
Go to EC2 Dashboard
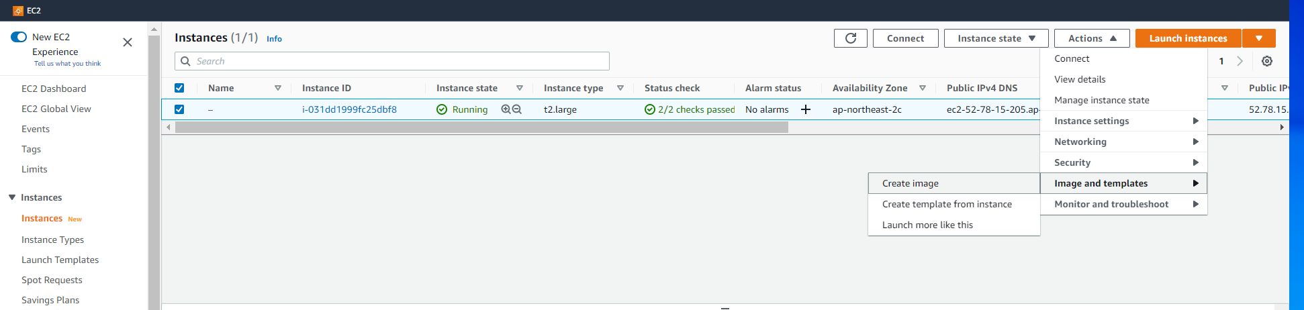click(54, 89)
